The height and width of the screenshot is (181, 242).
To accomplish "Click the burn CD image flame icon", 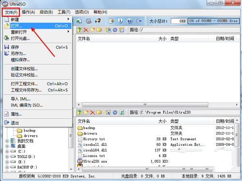I will (x=98, y=21).
